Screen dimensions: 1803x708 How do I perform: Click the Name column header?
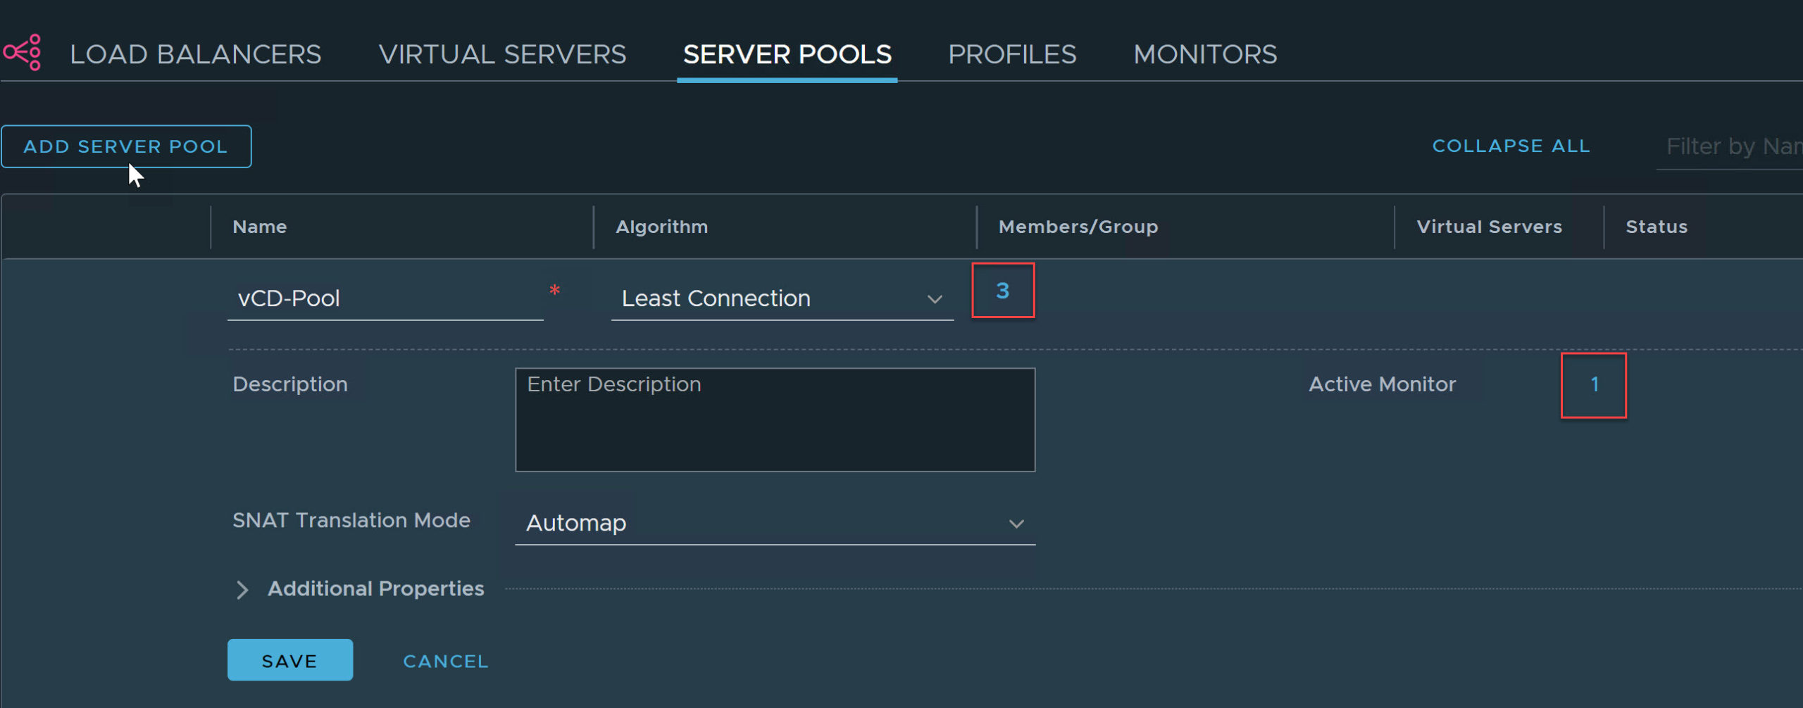(x=260, y=227)
